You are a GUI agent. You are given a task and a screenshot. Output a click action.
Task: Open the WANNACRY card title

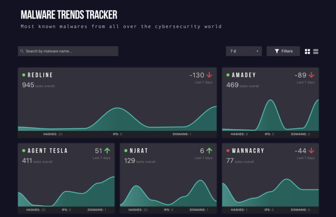[x=248, y=151]
